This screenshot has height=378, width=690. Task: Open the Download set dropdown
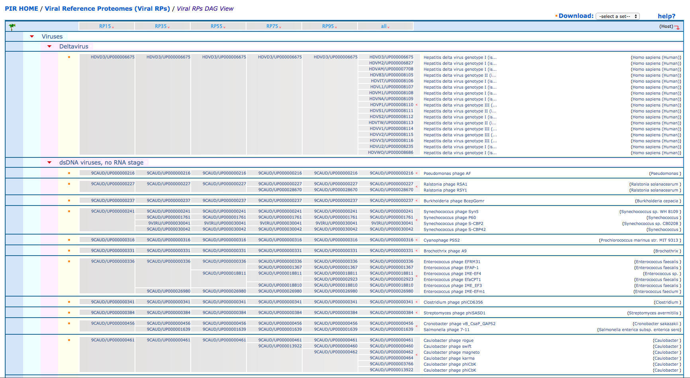[617, 16]
